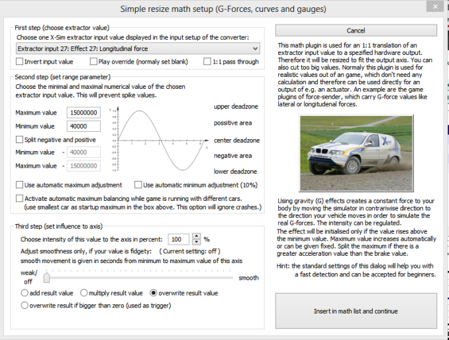
Task: Click the 'Hint: the standard settings' paragraph
Action: click(356, 270)
